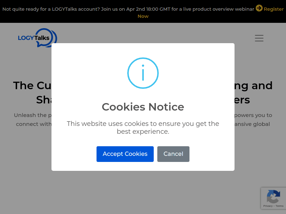Open the reCAPTCHA Terms link
Screen dimensions: 286x214
[280, 206]
